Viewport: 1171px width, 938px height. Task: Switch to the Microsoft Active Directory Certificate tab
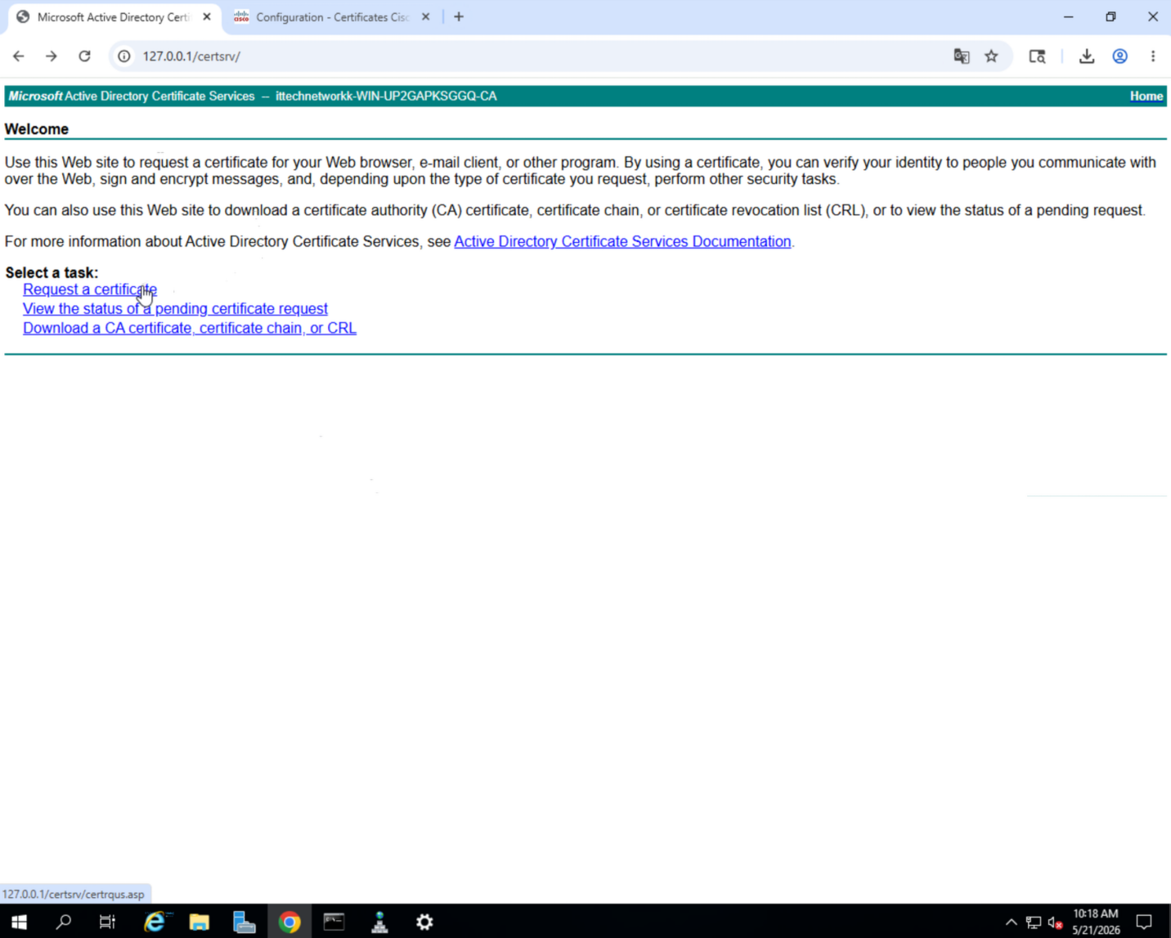coord(113,17)
